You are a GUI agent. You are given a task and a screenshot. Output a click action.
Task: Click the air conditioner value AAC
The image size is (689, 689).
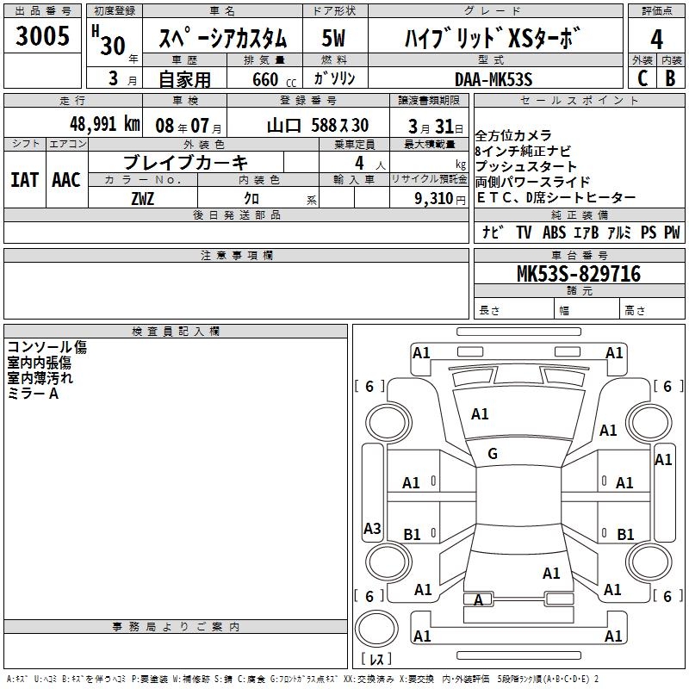pos(66,180)
